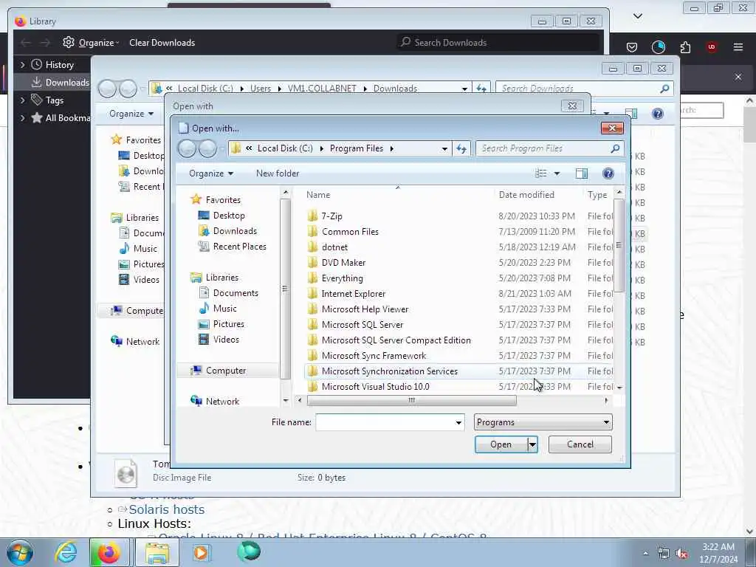
Task: Select Microsoft Visual Studio 10.0 folder
Action: click(375, 386)
